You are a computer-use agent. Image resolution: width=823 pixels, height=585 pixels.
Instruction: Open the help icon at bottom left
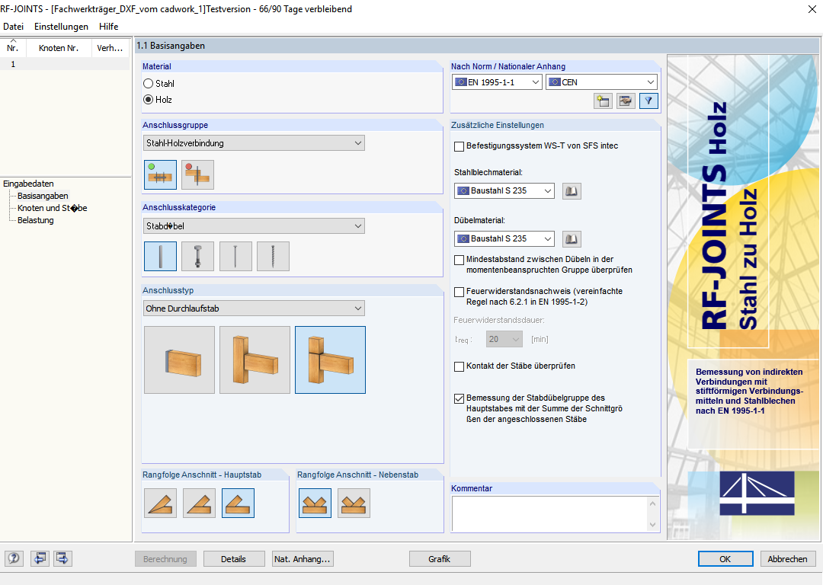tap(14, 559)
